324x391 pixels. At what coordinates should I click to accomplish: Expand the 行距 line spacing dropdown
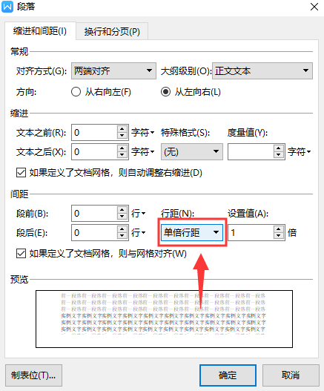[192, 232]
